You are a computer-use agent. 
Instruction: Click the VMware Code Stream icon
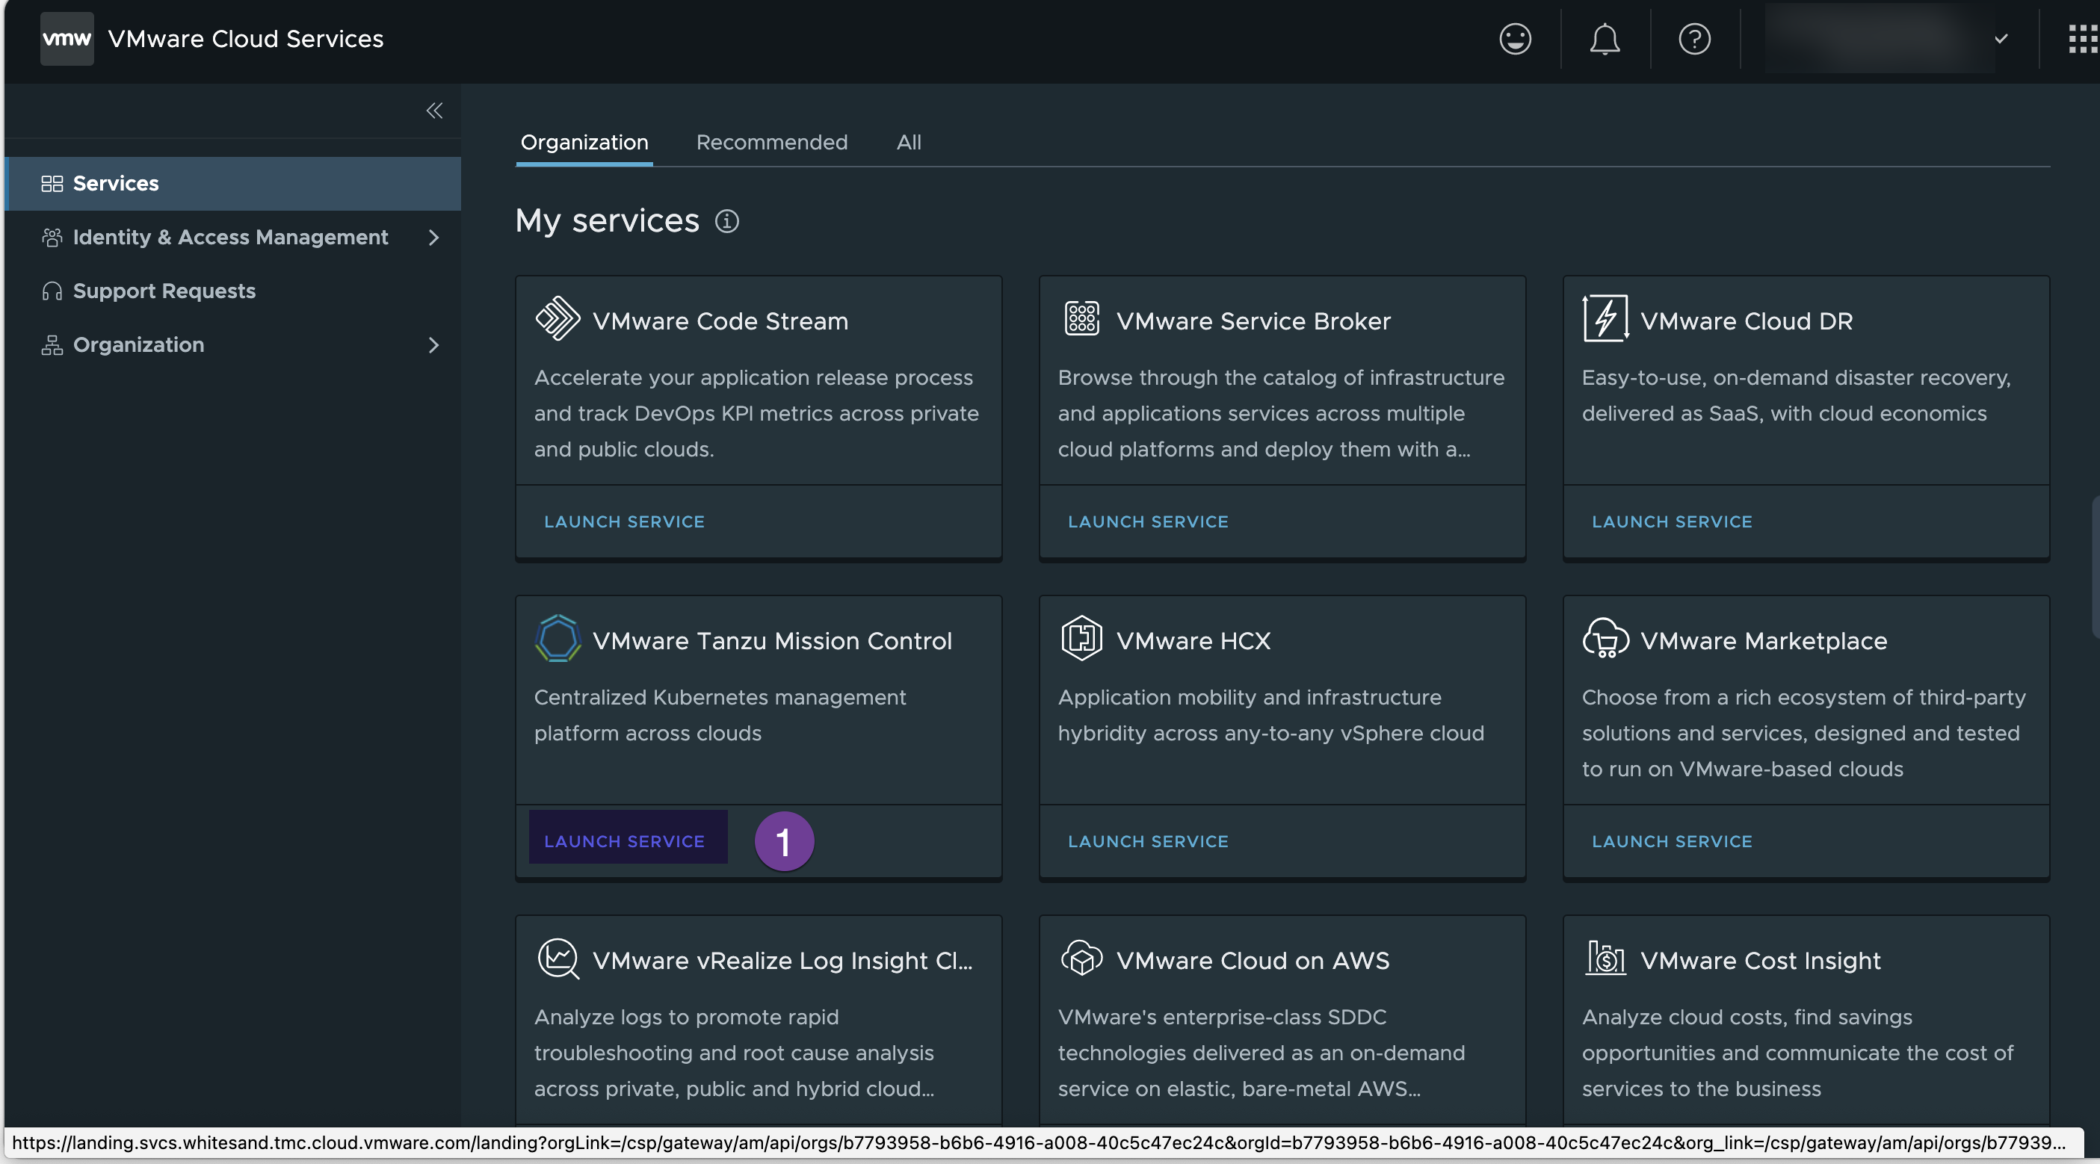point(558,319)
